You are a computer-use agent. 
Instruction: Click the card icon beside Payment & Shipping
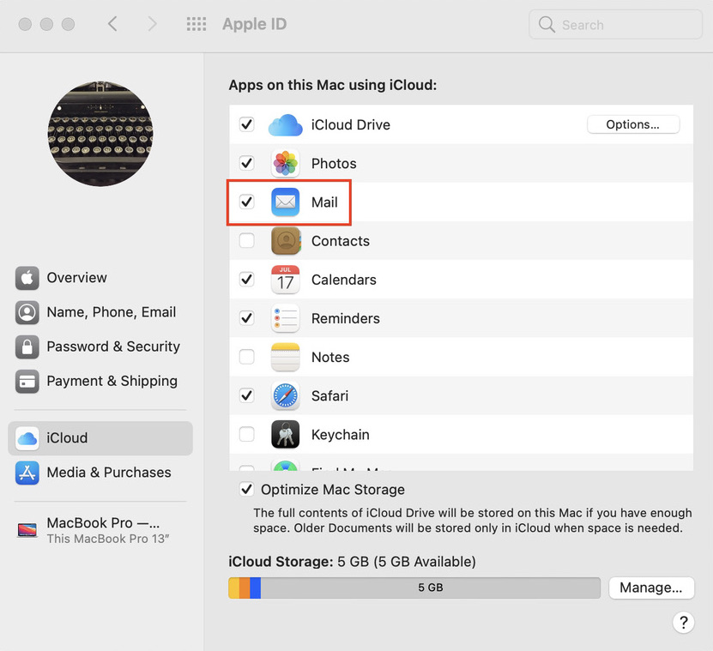[27, 381]
